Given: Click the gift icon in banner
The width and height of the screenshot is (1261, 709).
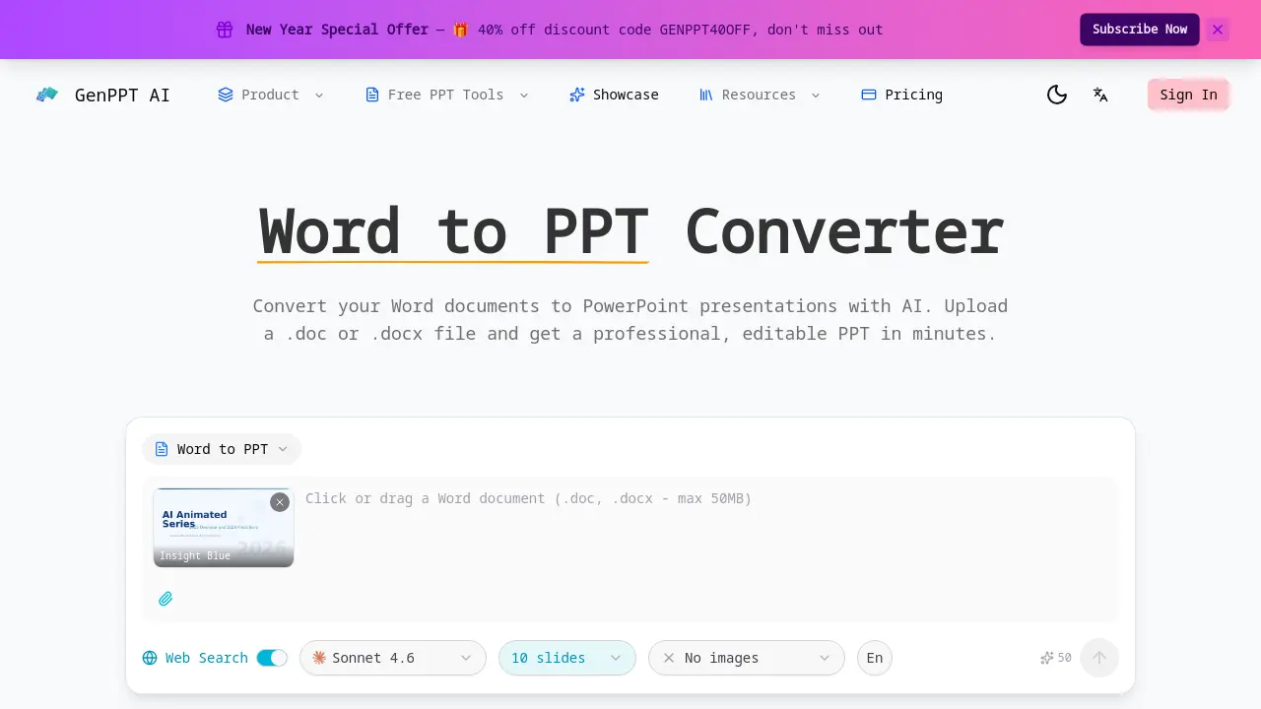Looking at the screenshot, I should [225, 30].
